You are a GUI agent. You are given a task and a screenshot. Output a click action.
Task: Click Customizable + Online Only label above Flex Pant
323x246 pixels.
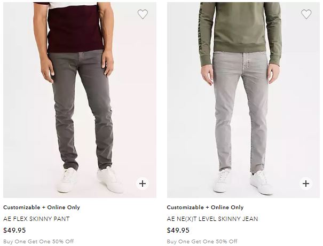tap(42, 207)
